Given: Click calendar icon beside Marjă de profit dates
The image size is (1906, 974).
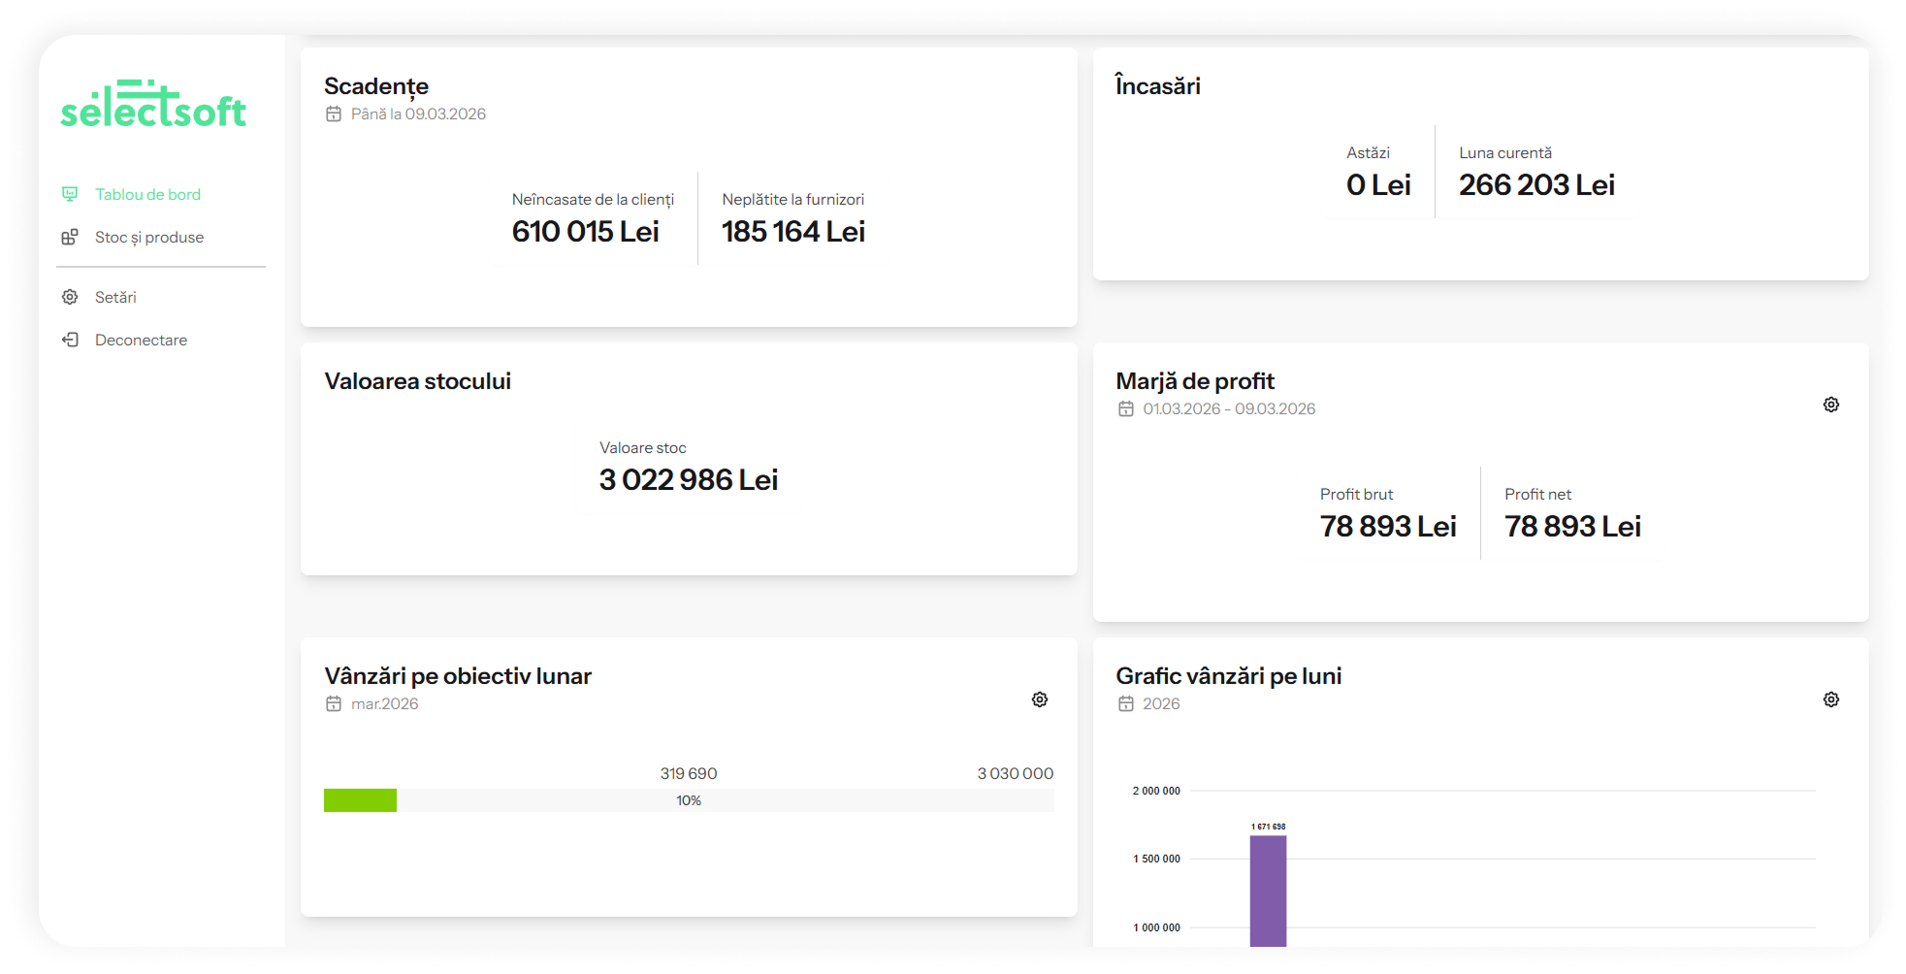Looking at the screenshot, I should (x=1125, y=409).
